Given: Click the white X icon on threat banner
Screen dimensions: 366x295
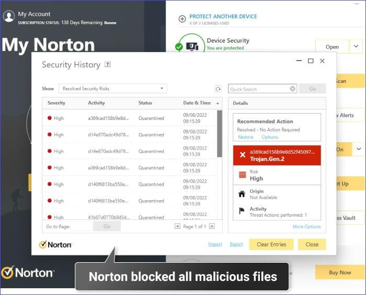Looking at the screenshot, I should (243, 155).
